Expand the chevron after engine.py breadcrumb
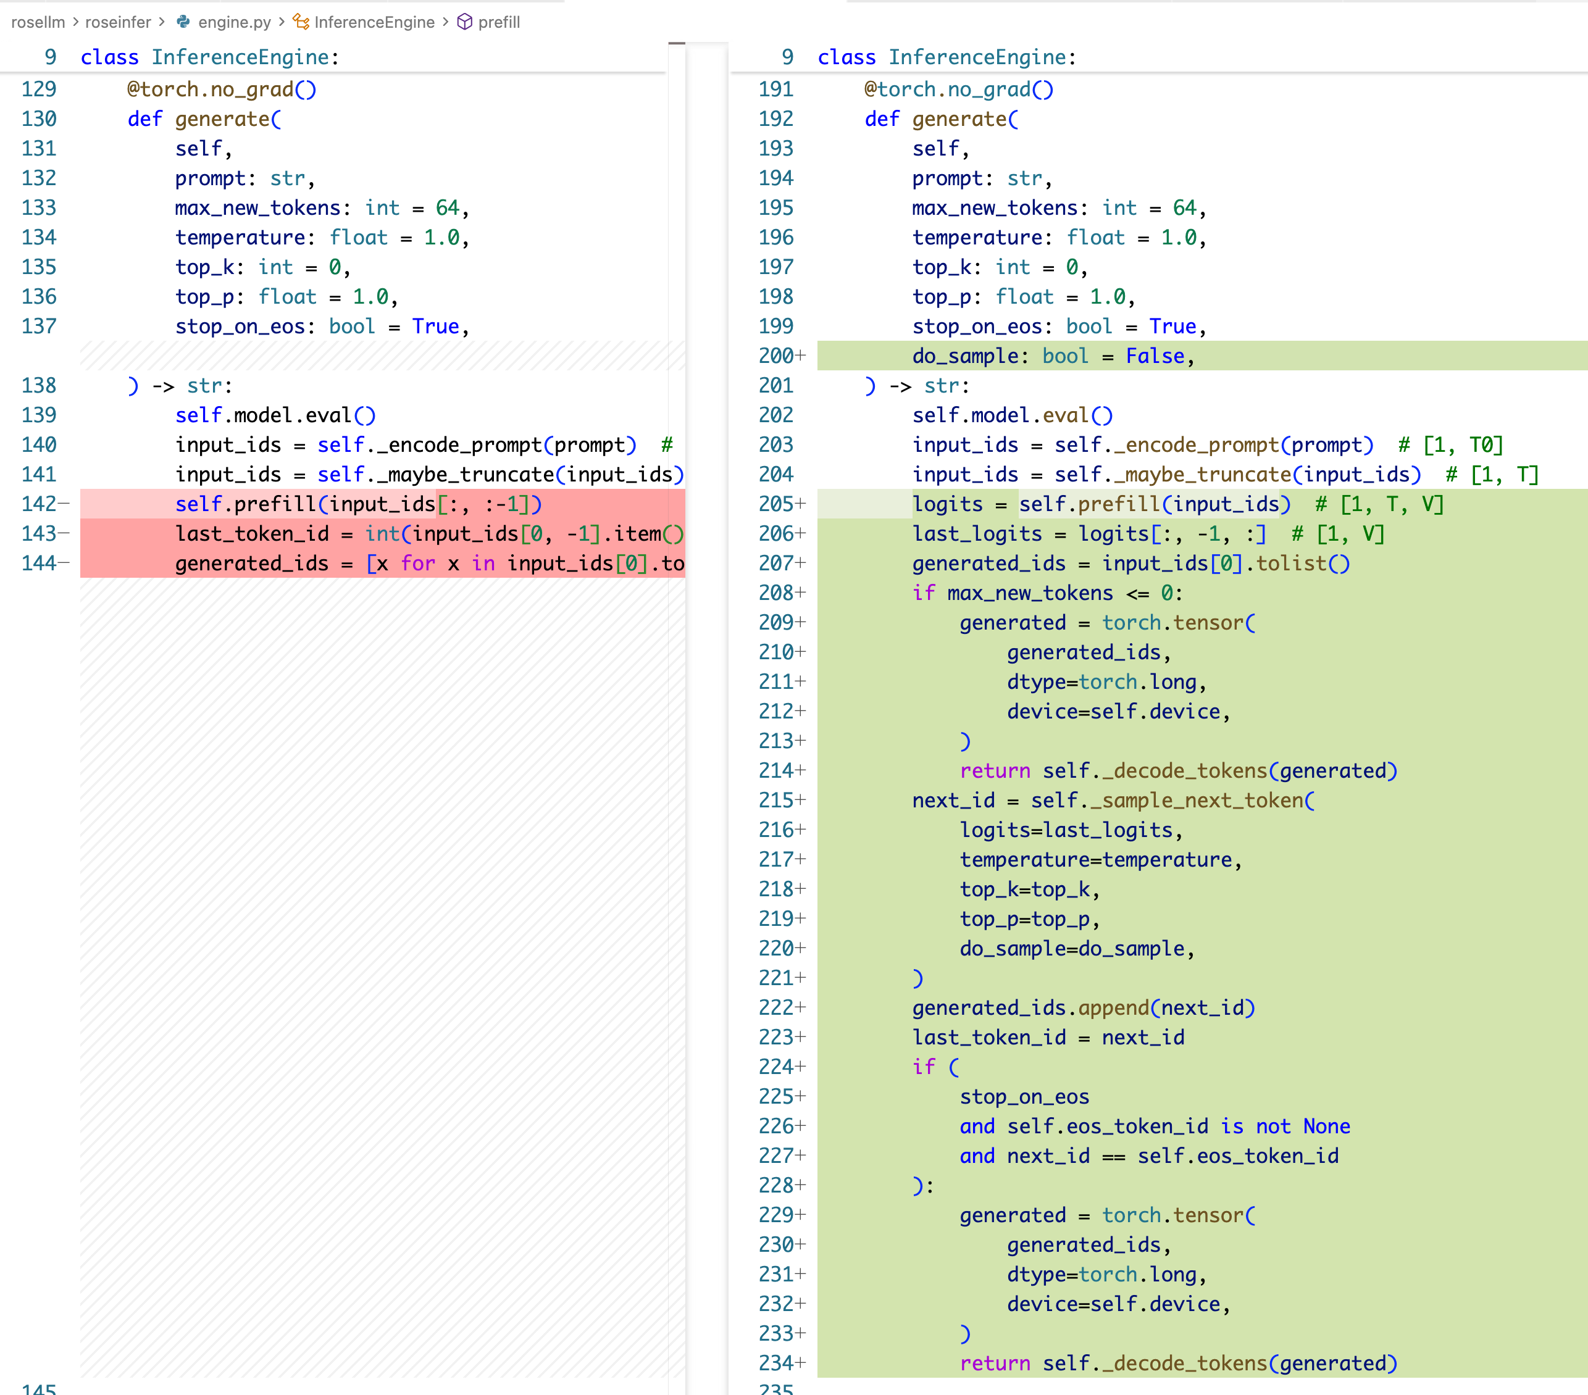The height and width of the screenshot is (1395, 1588). 282,22
